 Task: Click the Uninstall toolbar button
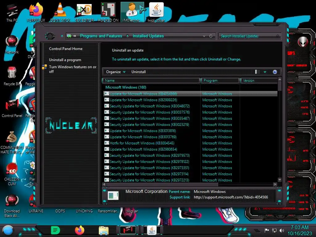coord(139,72)
